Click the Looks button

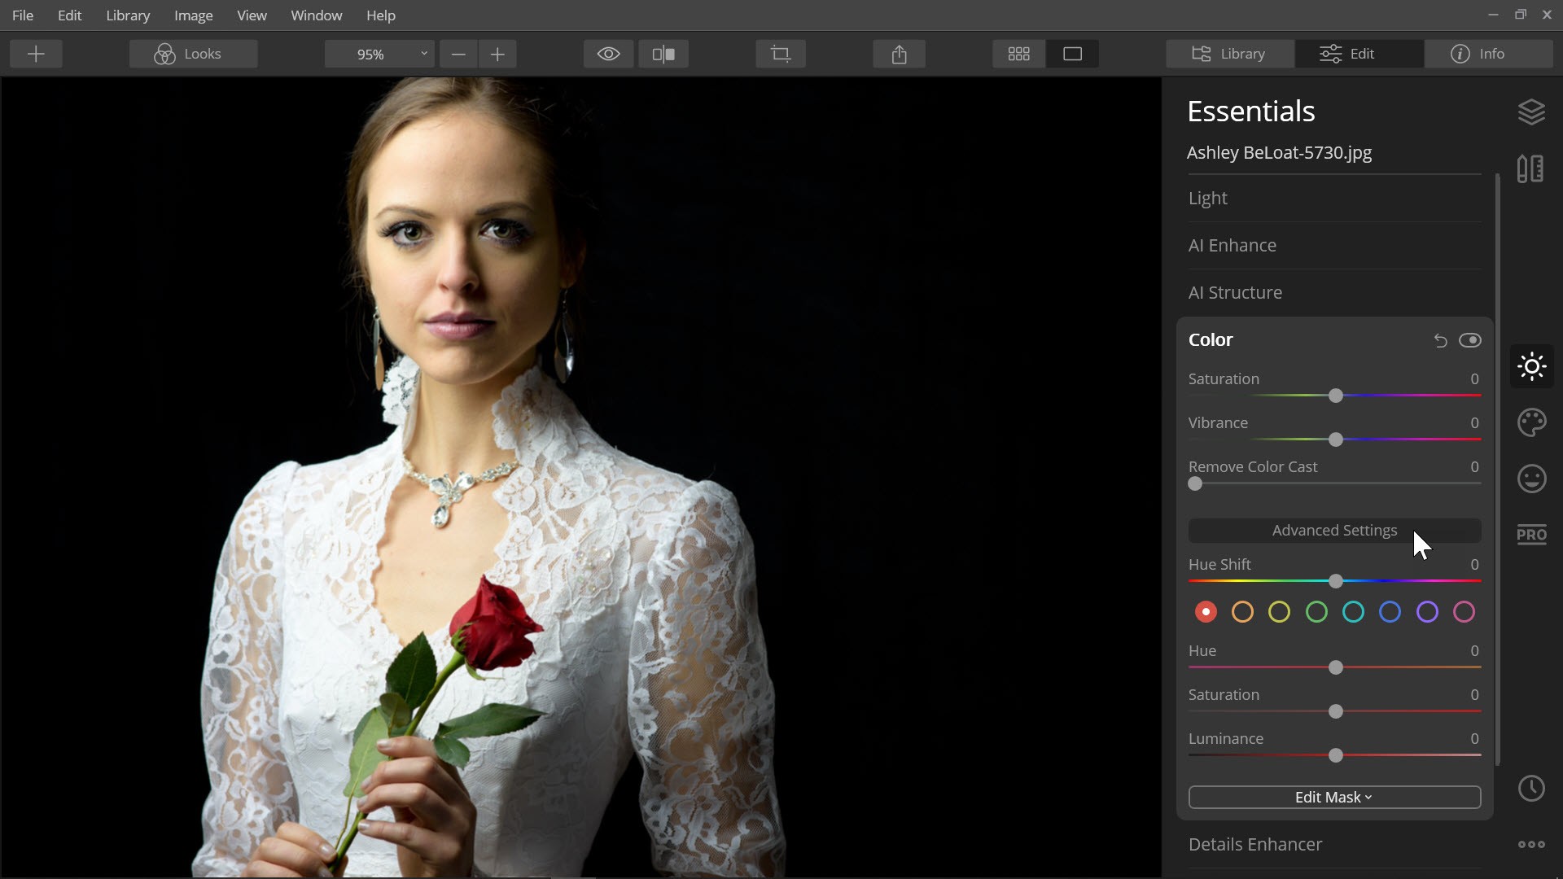tap(193, 54)
